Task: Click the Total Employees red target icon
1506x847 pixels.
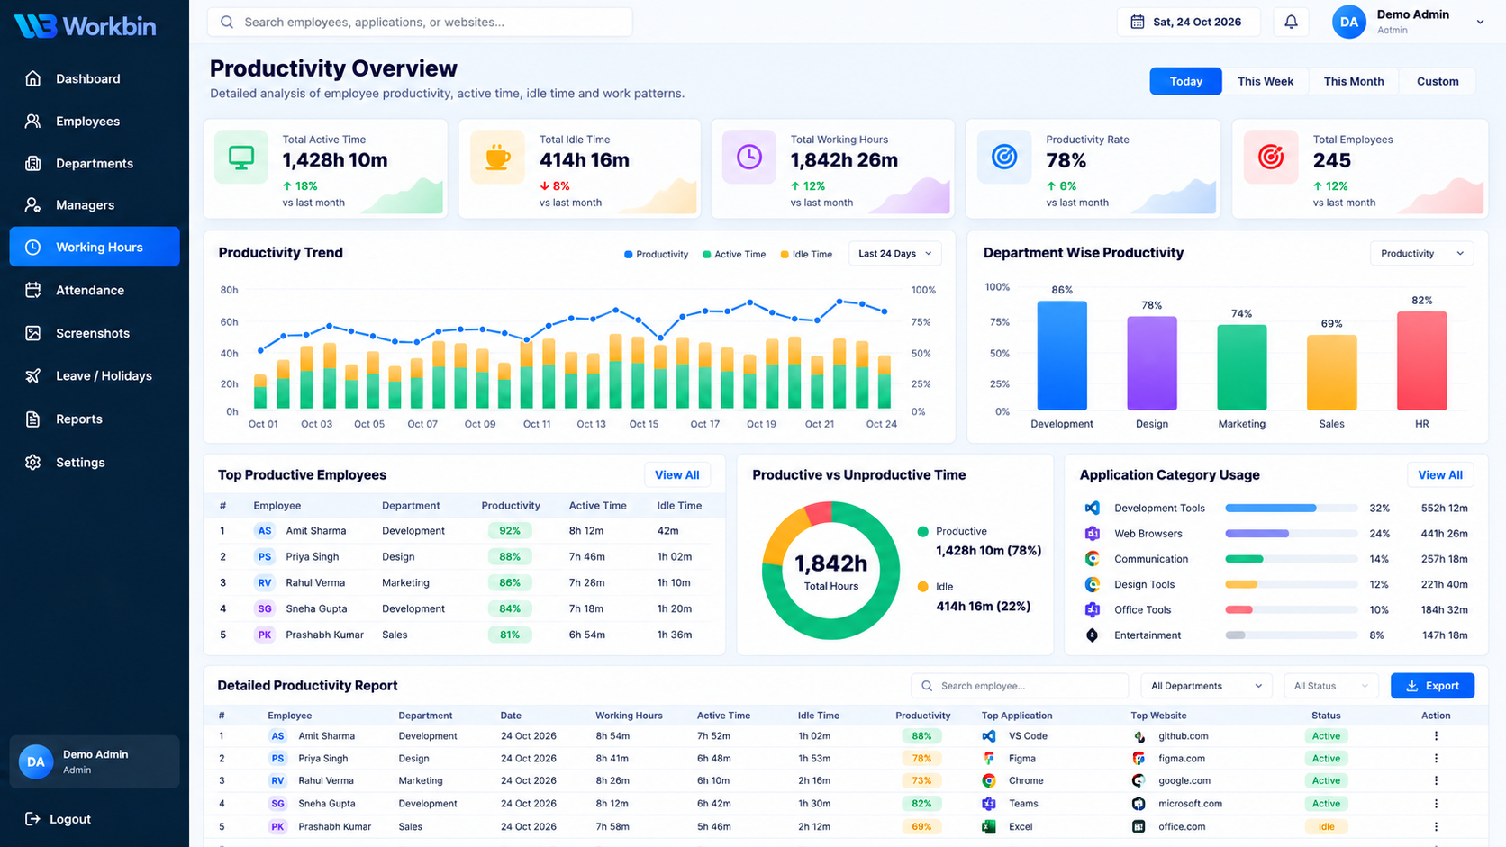Action: tap(1271, 158)
